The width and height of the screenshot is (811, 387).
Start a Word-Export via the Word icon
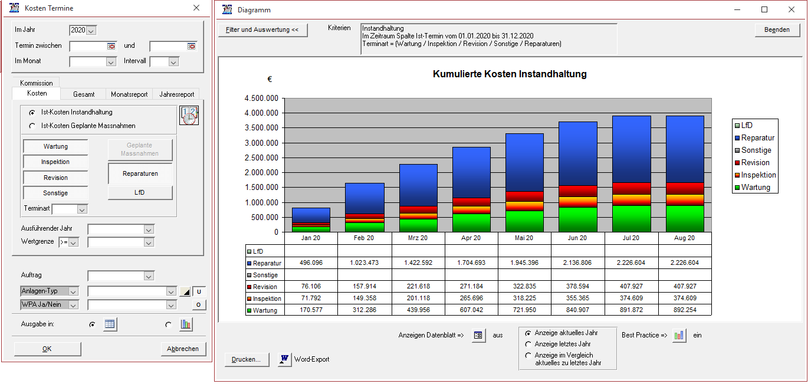pyautogui.click(x=284, y=358)
